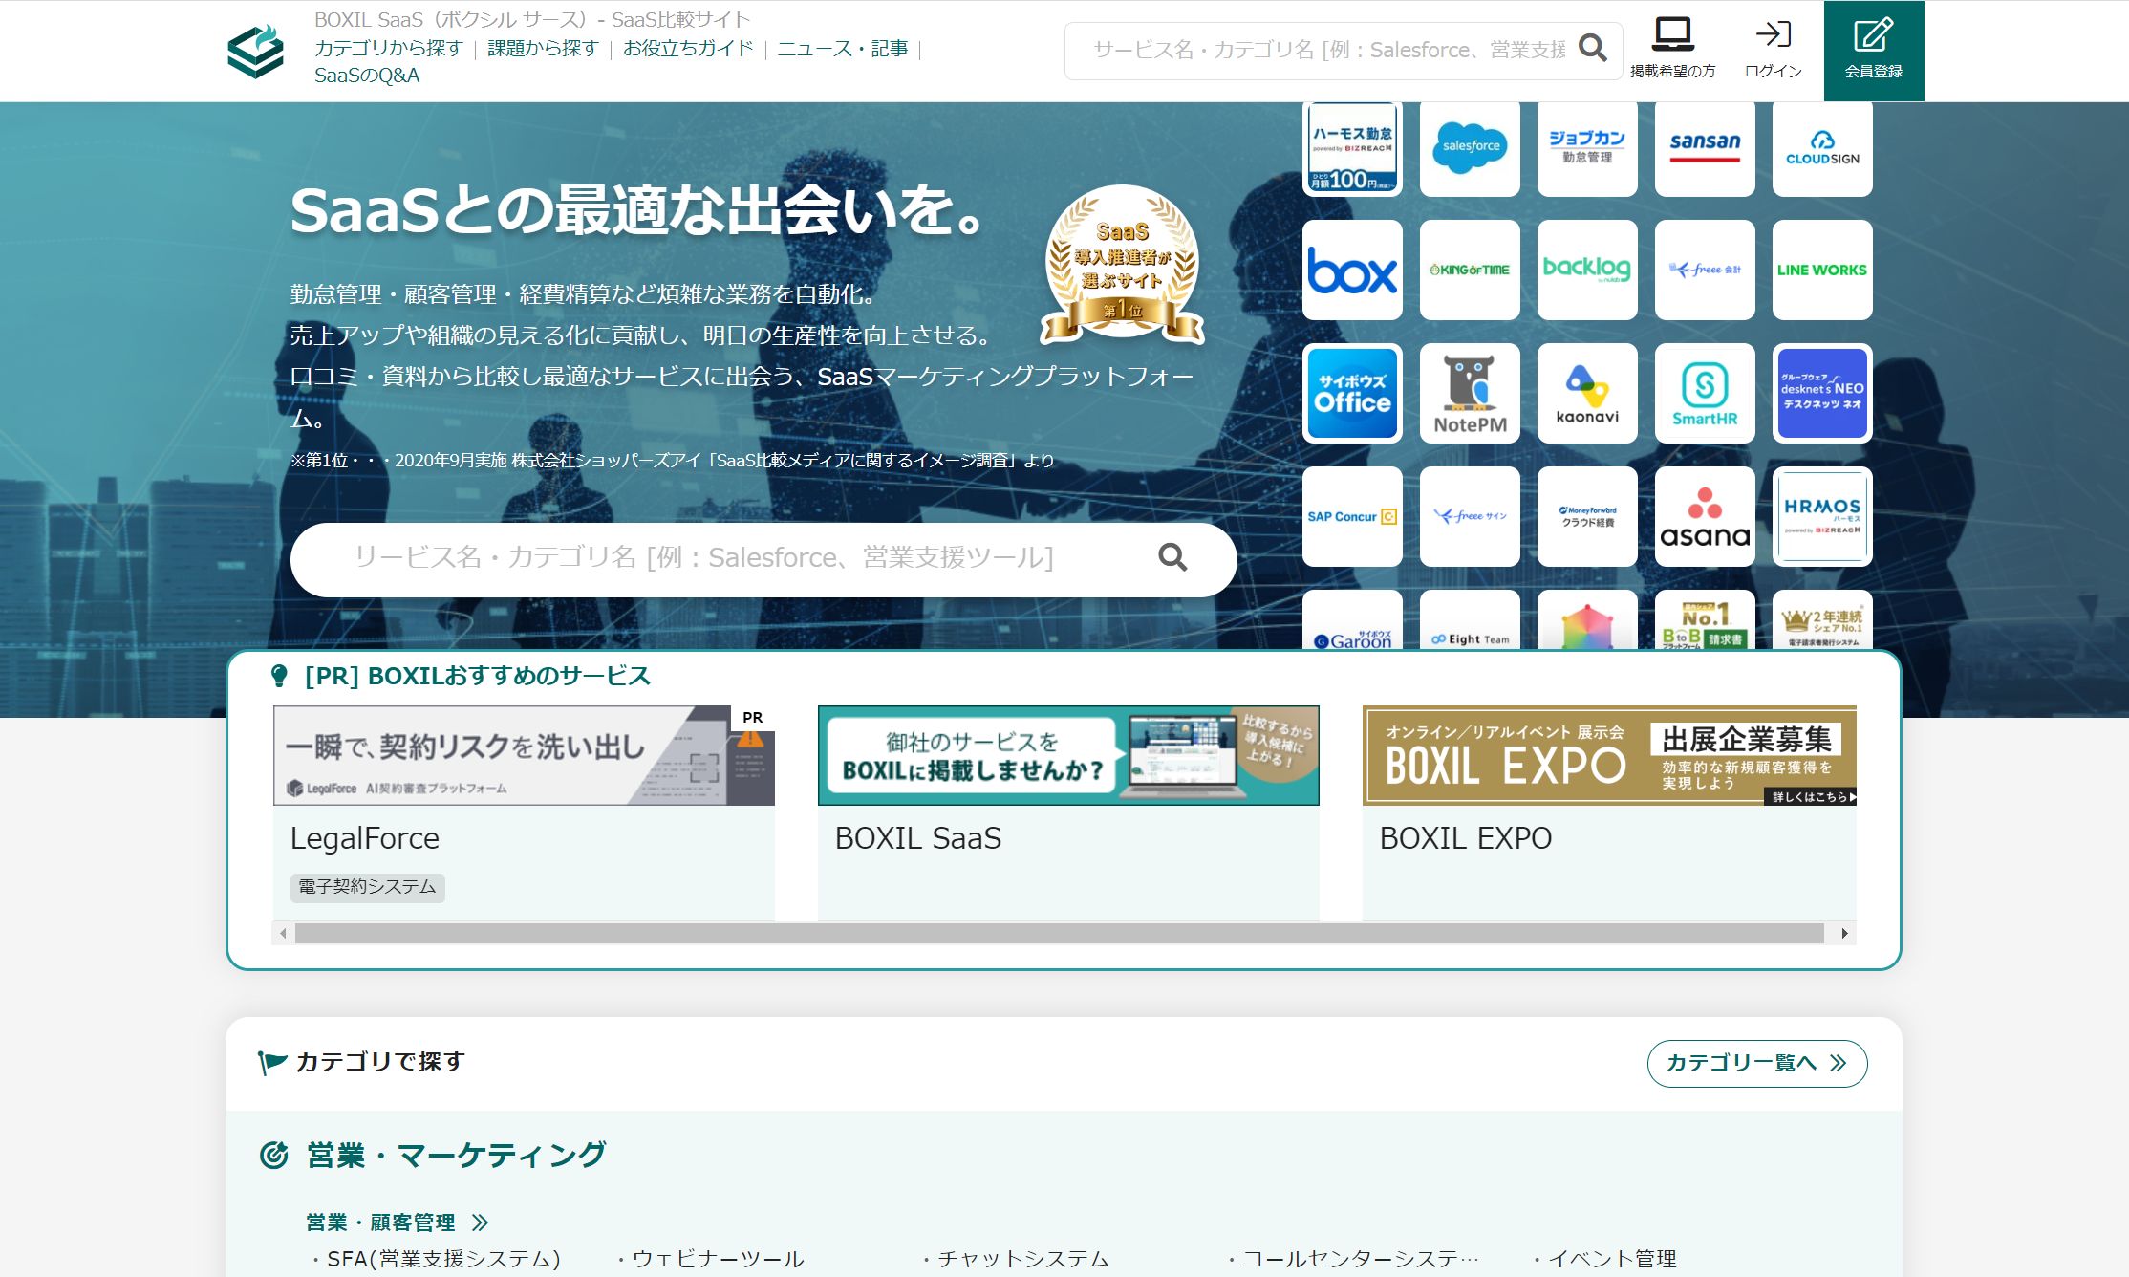Open the LINE WORKS tile

coord(1822,270)
